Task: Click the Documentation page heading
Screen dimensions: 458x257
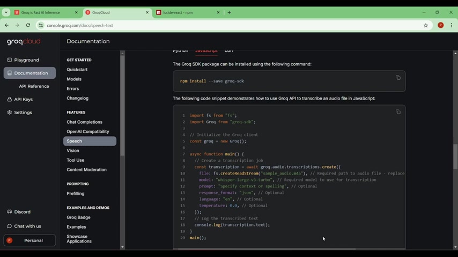Action: click(x=88, y=41)
